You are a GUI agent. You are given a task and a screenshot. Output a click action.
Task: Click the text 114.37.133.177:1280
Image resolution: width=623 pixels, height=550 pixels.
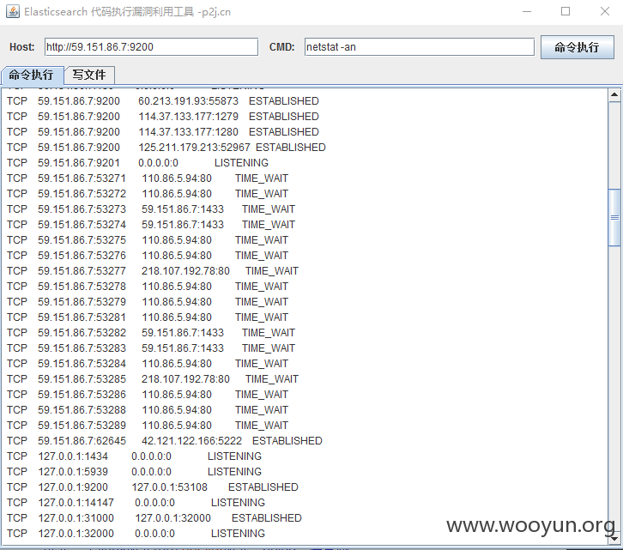coord(188,132)
